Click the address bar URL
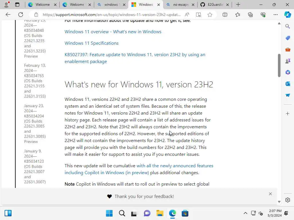Screen dimensions: 294x220 (x=112, y=15)
